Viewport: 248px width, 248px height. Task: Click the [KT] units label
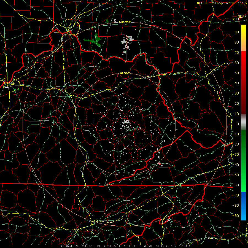click(235, 19)
